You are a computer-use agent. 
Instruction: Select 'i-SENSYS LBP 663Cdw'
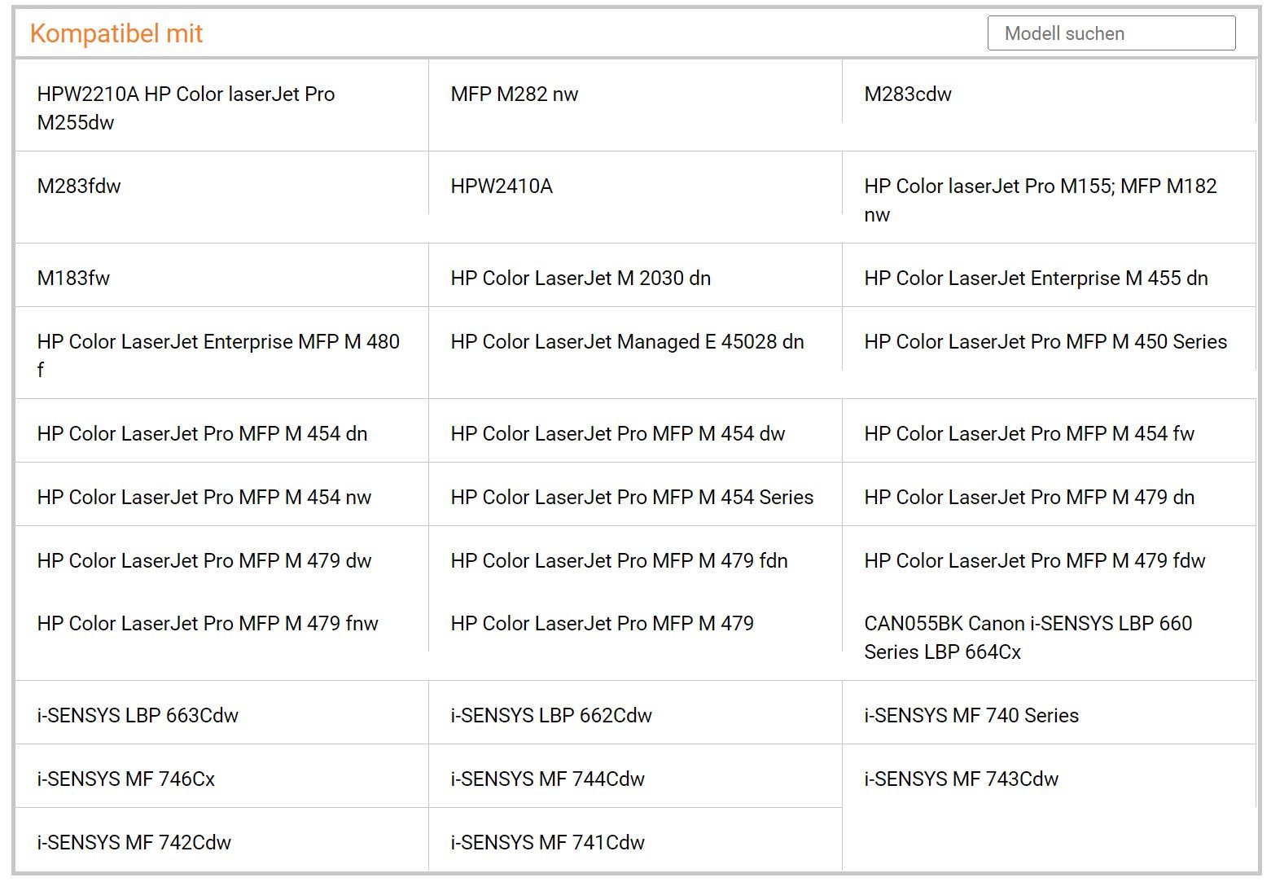(x=138, y=716)
